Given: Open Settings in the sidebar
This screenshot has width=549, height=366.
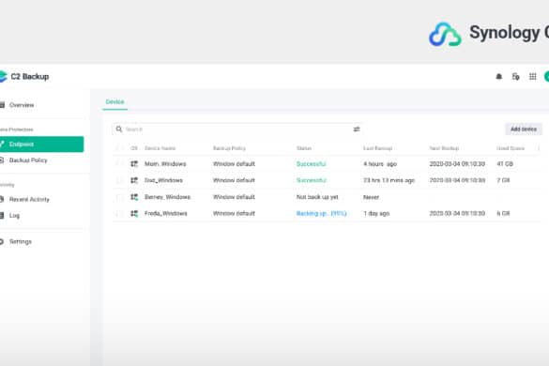Looking at the screenshot, I should 41,242.
